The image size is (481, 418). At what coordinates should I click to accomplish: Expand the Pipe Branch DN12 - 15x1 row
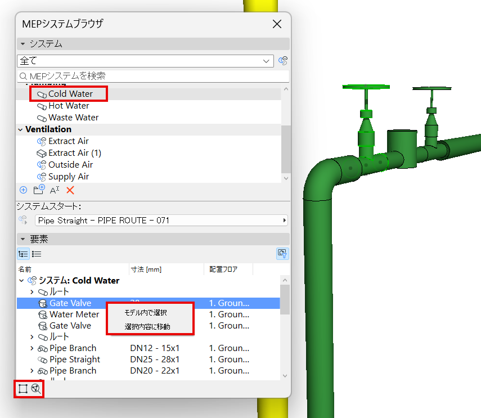point(32,348)
